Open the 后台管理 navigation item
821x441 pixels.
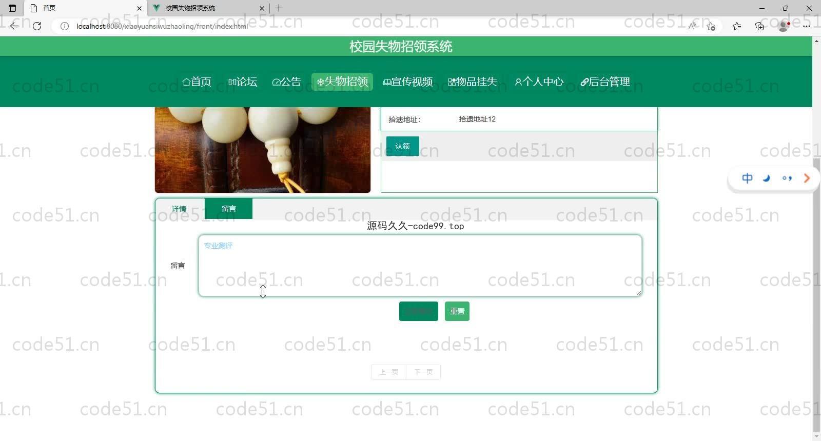[x=605, y=82]
